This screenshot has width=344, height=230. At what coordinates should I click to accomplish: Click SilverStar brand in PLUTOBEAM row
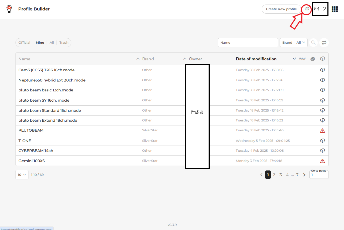coord(149,130)
